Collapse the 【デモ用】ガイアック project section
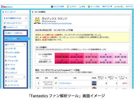The width and height of the screenshot is (134, 101). [x=26, y=18]
